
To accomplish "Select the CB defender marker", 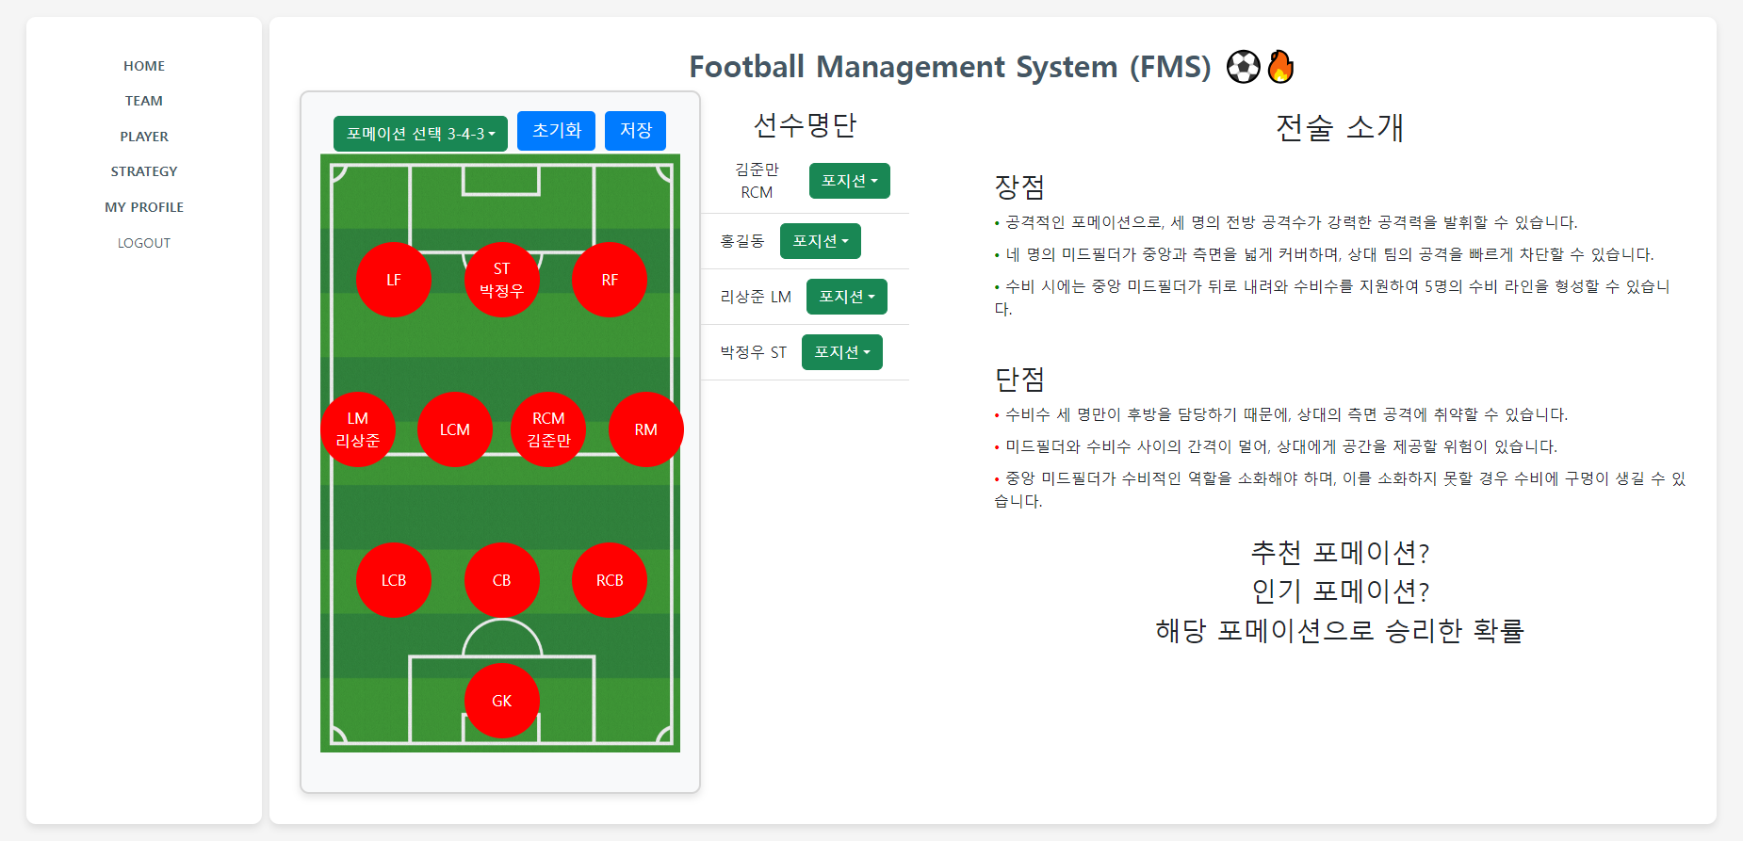I will pyautogui.click(x=501, y=580).
